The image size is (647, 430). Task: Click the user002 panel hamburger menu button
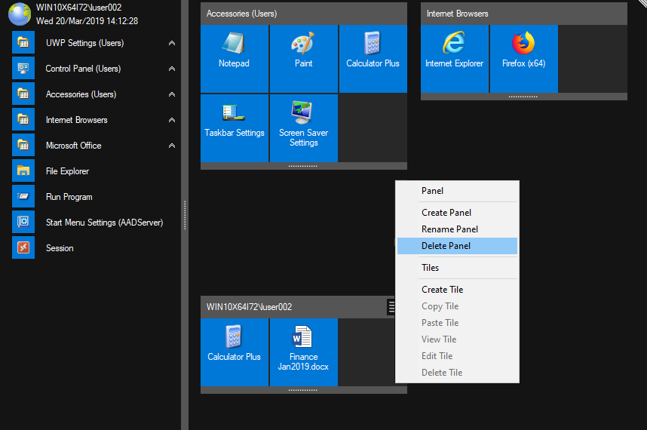(x=391, y=306)
